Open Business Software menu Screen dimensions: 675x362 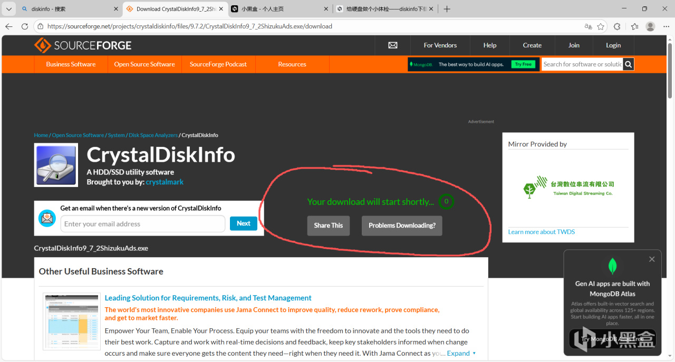coord(71,64)
